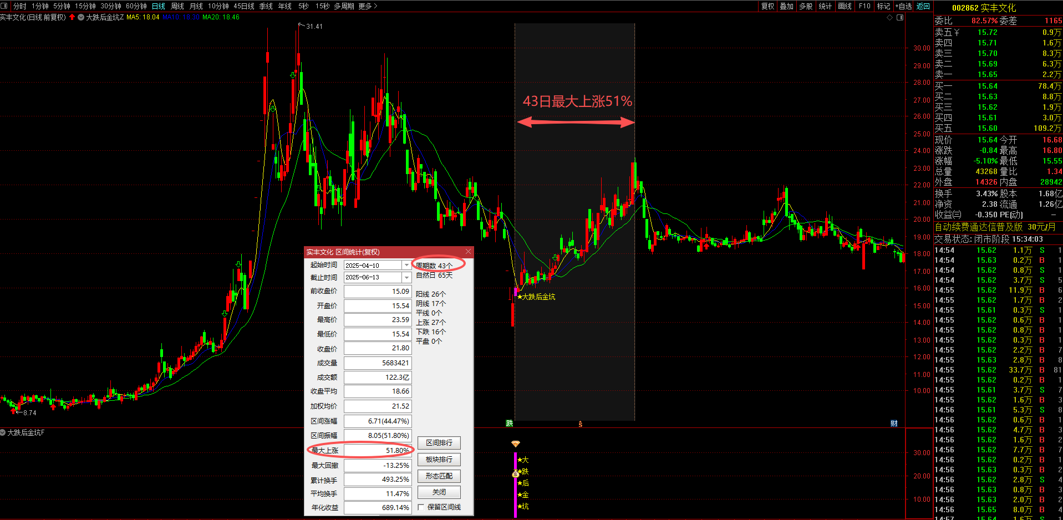Open the 截止时间 end date dropdown
Viewport: 1063px width, 520px height.
[406, 277]
